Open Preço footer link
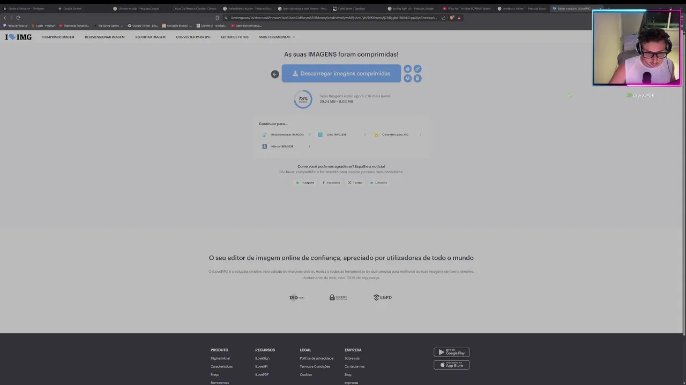This screenshot has height=385, width=686. (215, 374)
